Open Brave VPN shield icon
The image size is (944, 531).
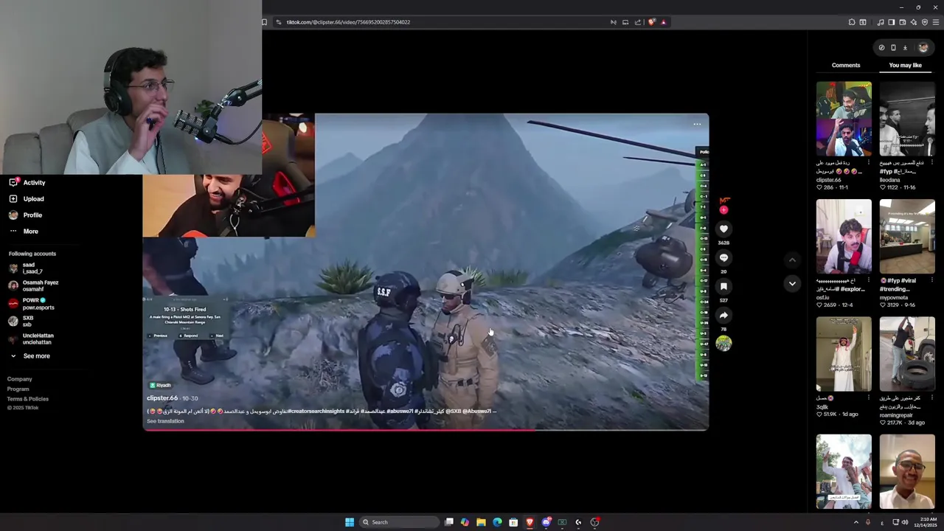925,22
